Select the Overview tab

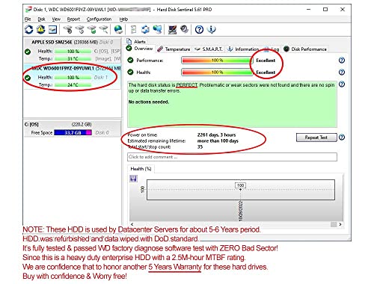[x=140, y=49]
